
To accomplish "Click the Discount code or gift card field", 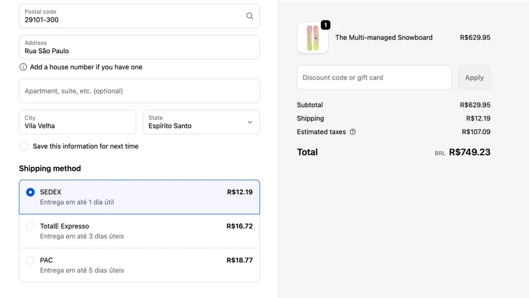I will tap(374, 77).
